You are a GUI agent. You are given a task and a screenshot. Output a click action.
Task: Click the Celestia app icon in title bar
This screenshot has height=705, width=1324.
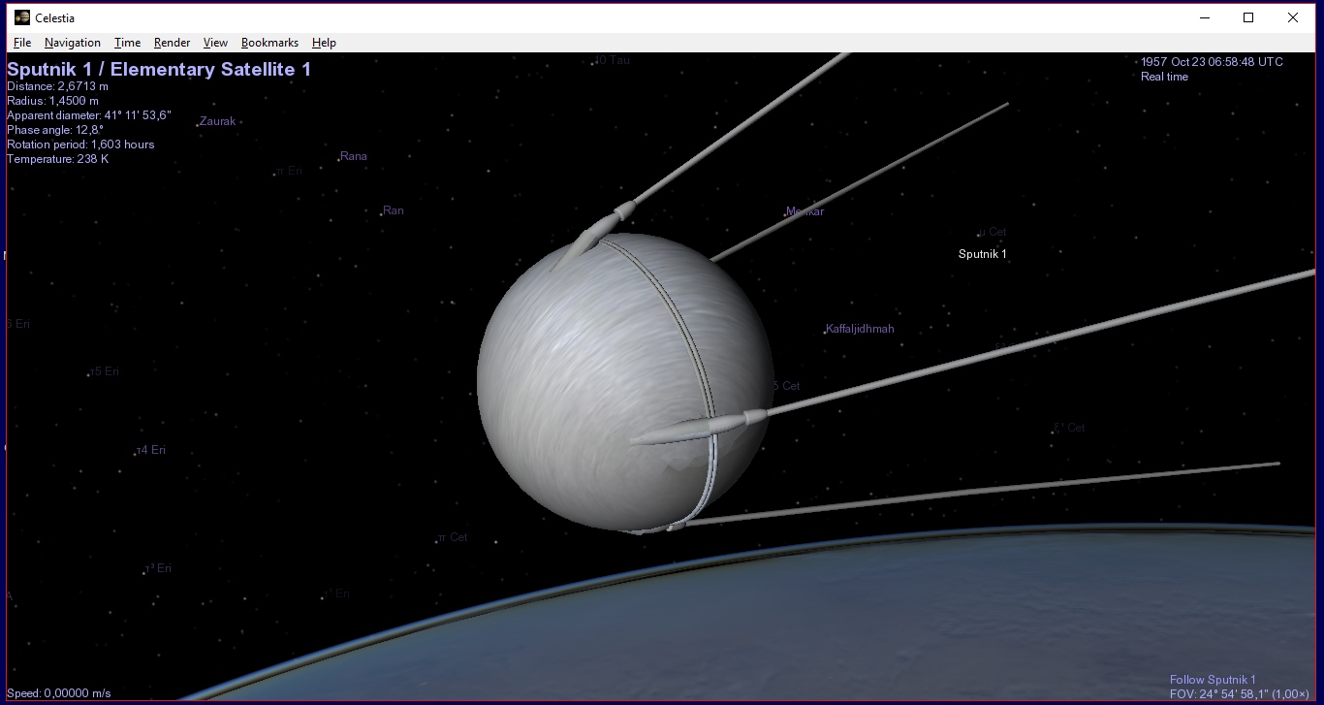(x=22, y=17)
